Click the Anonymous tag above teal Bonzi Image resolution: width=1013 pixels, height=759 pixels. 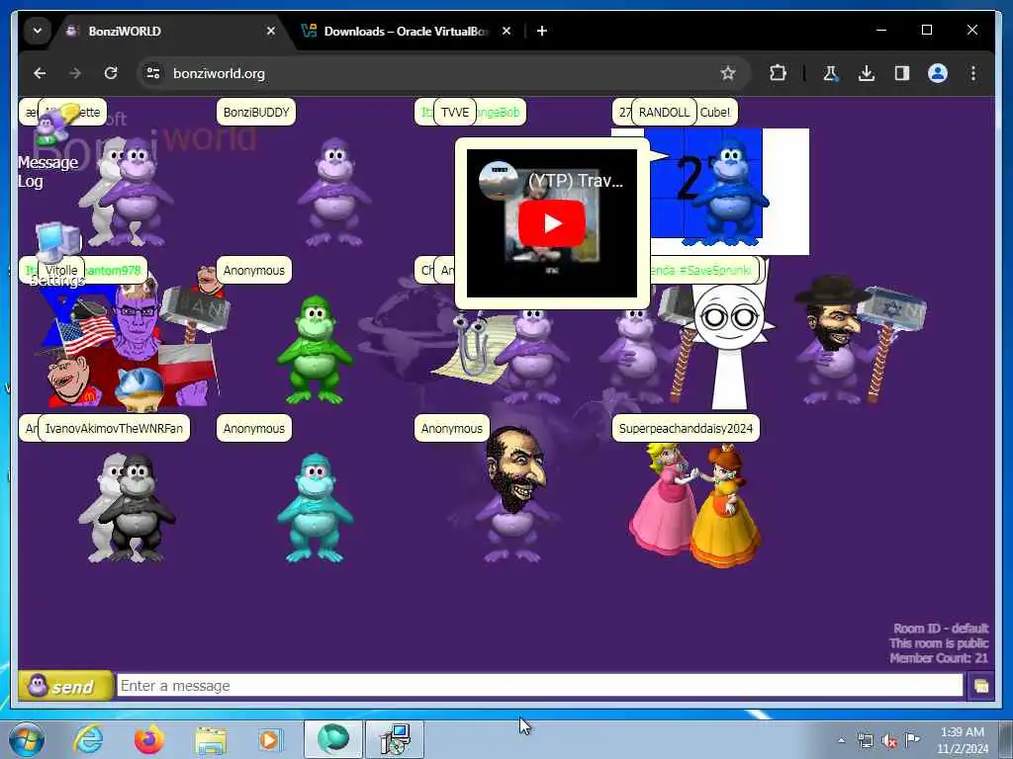254,429
